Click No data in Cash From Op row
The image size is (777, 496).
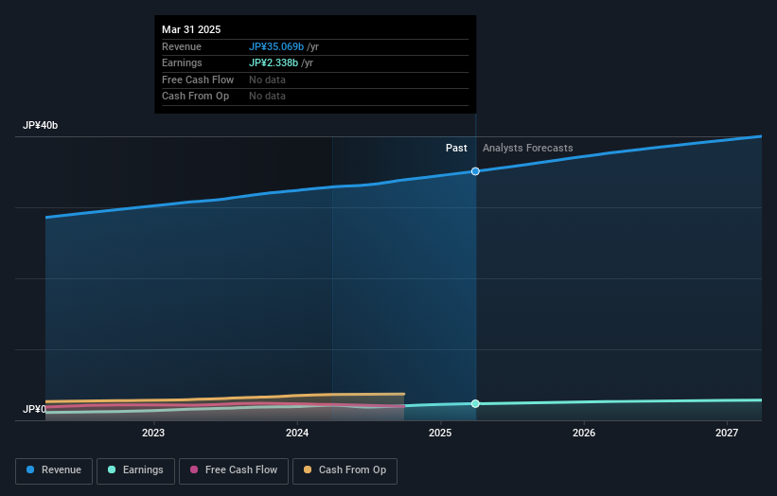tap(267, 97)
